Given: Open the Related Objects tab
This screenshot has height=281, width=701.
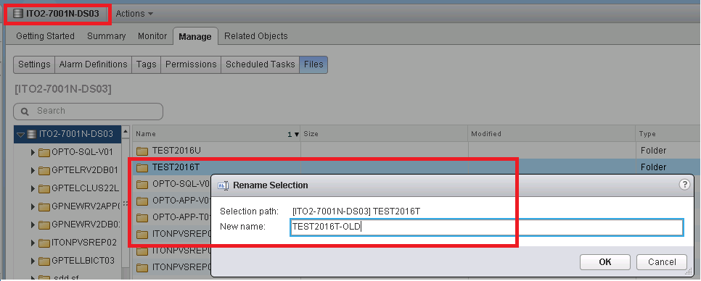Looking at the screenshot, I should 255,36.
